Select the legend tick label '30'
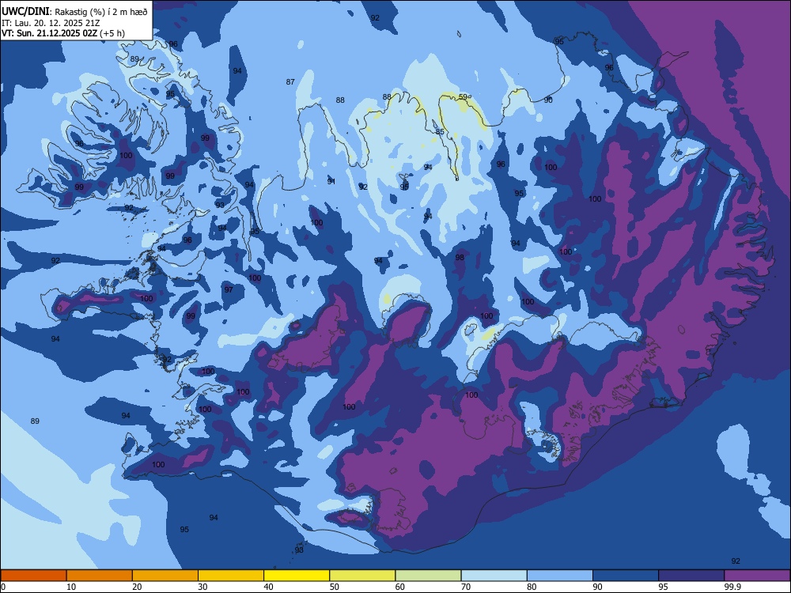The image size is (791, 593). [x=202, y=587]
